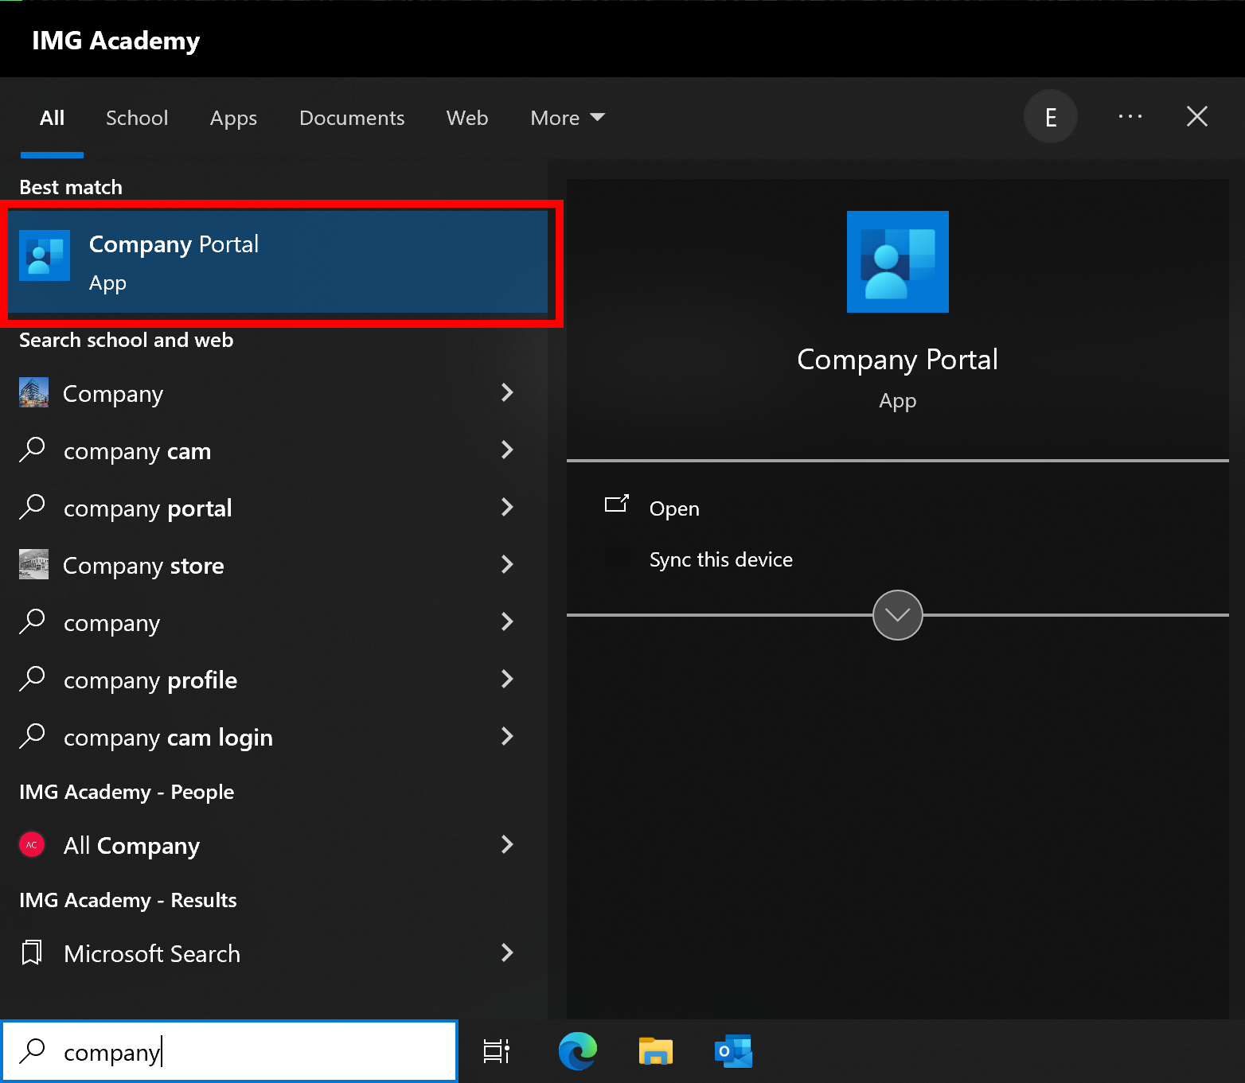The width and height of the screenshot is (1245, 1083).
Task: Click magnifier icon beside company portal
Action: [x=32, y=507]
